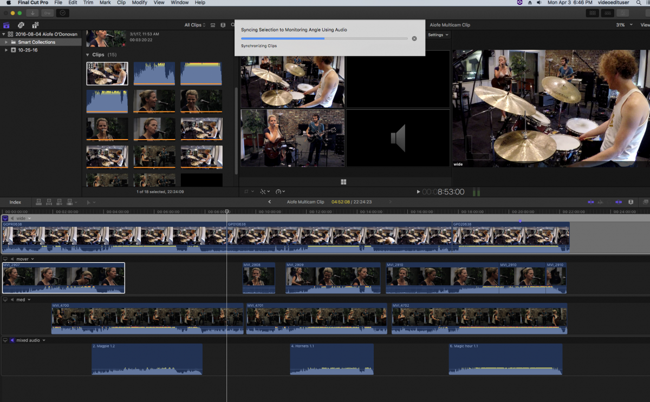Show the Titles and Generators sidebar
Image resolution: width=650 pixels, height=402 pixels.
(35, 25)
